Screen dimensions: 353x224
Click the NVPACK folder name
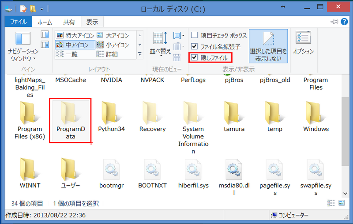152,80
